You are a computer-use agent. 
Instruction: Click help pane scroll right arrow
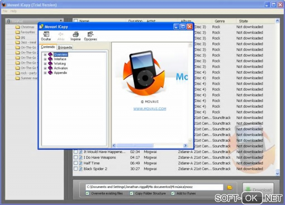tap(185, 145)
